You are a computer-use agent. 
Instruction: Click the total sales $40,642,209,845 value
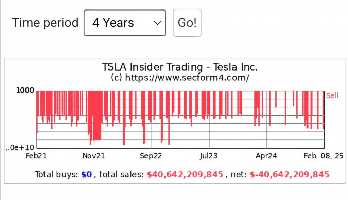click(185, 175)
